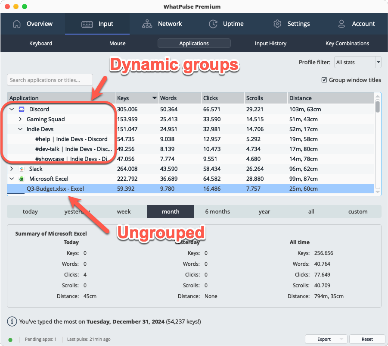
Task: Toggle Group window titles checkbox
Action: [324, 80]
